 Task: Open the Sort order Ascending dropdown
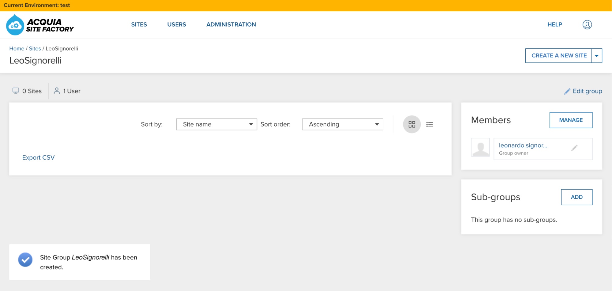(x=342, y=124)
